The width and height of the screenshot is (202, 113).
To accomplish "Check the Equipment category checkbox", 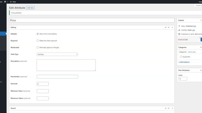I will [x=181, y=57].
